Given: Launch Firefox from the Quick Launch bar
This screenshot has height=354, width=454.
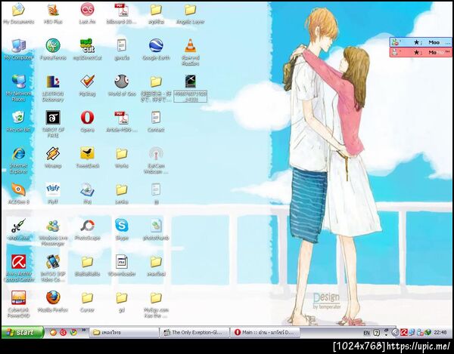Looking at the screenshot, I should 53,332.
